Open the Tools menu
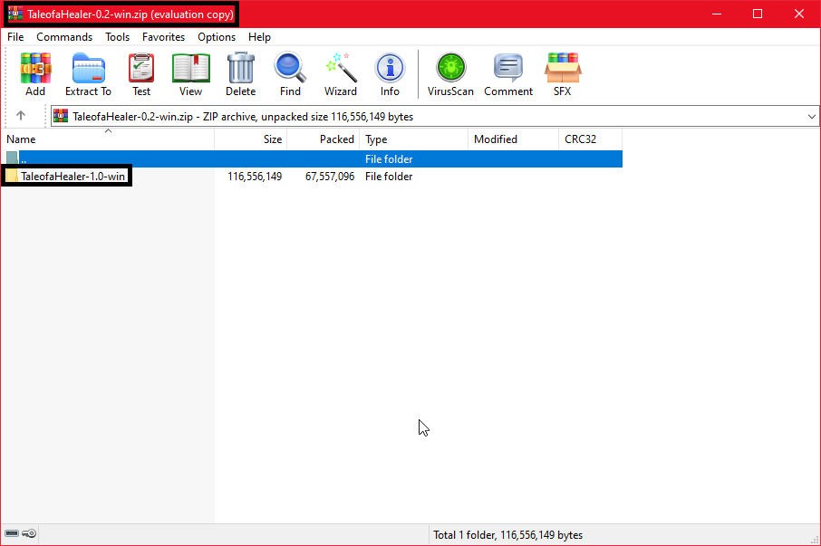 click(x=117, y=37)
